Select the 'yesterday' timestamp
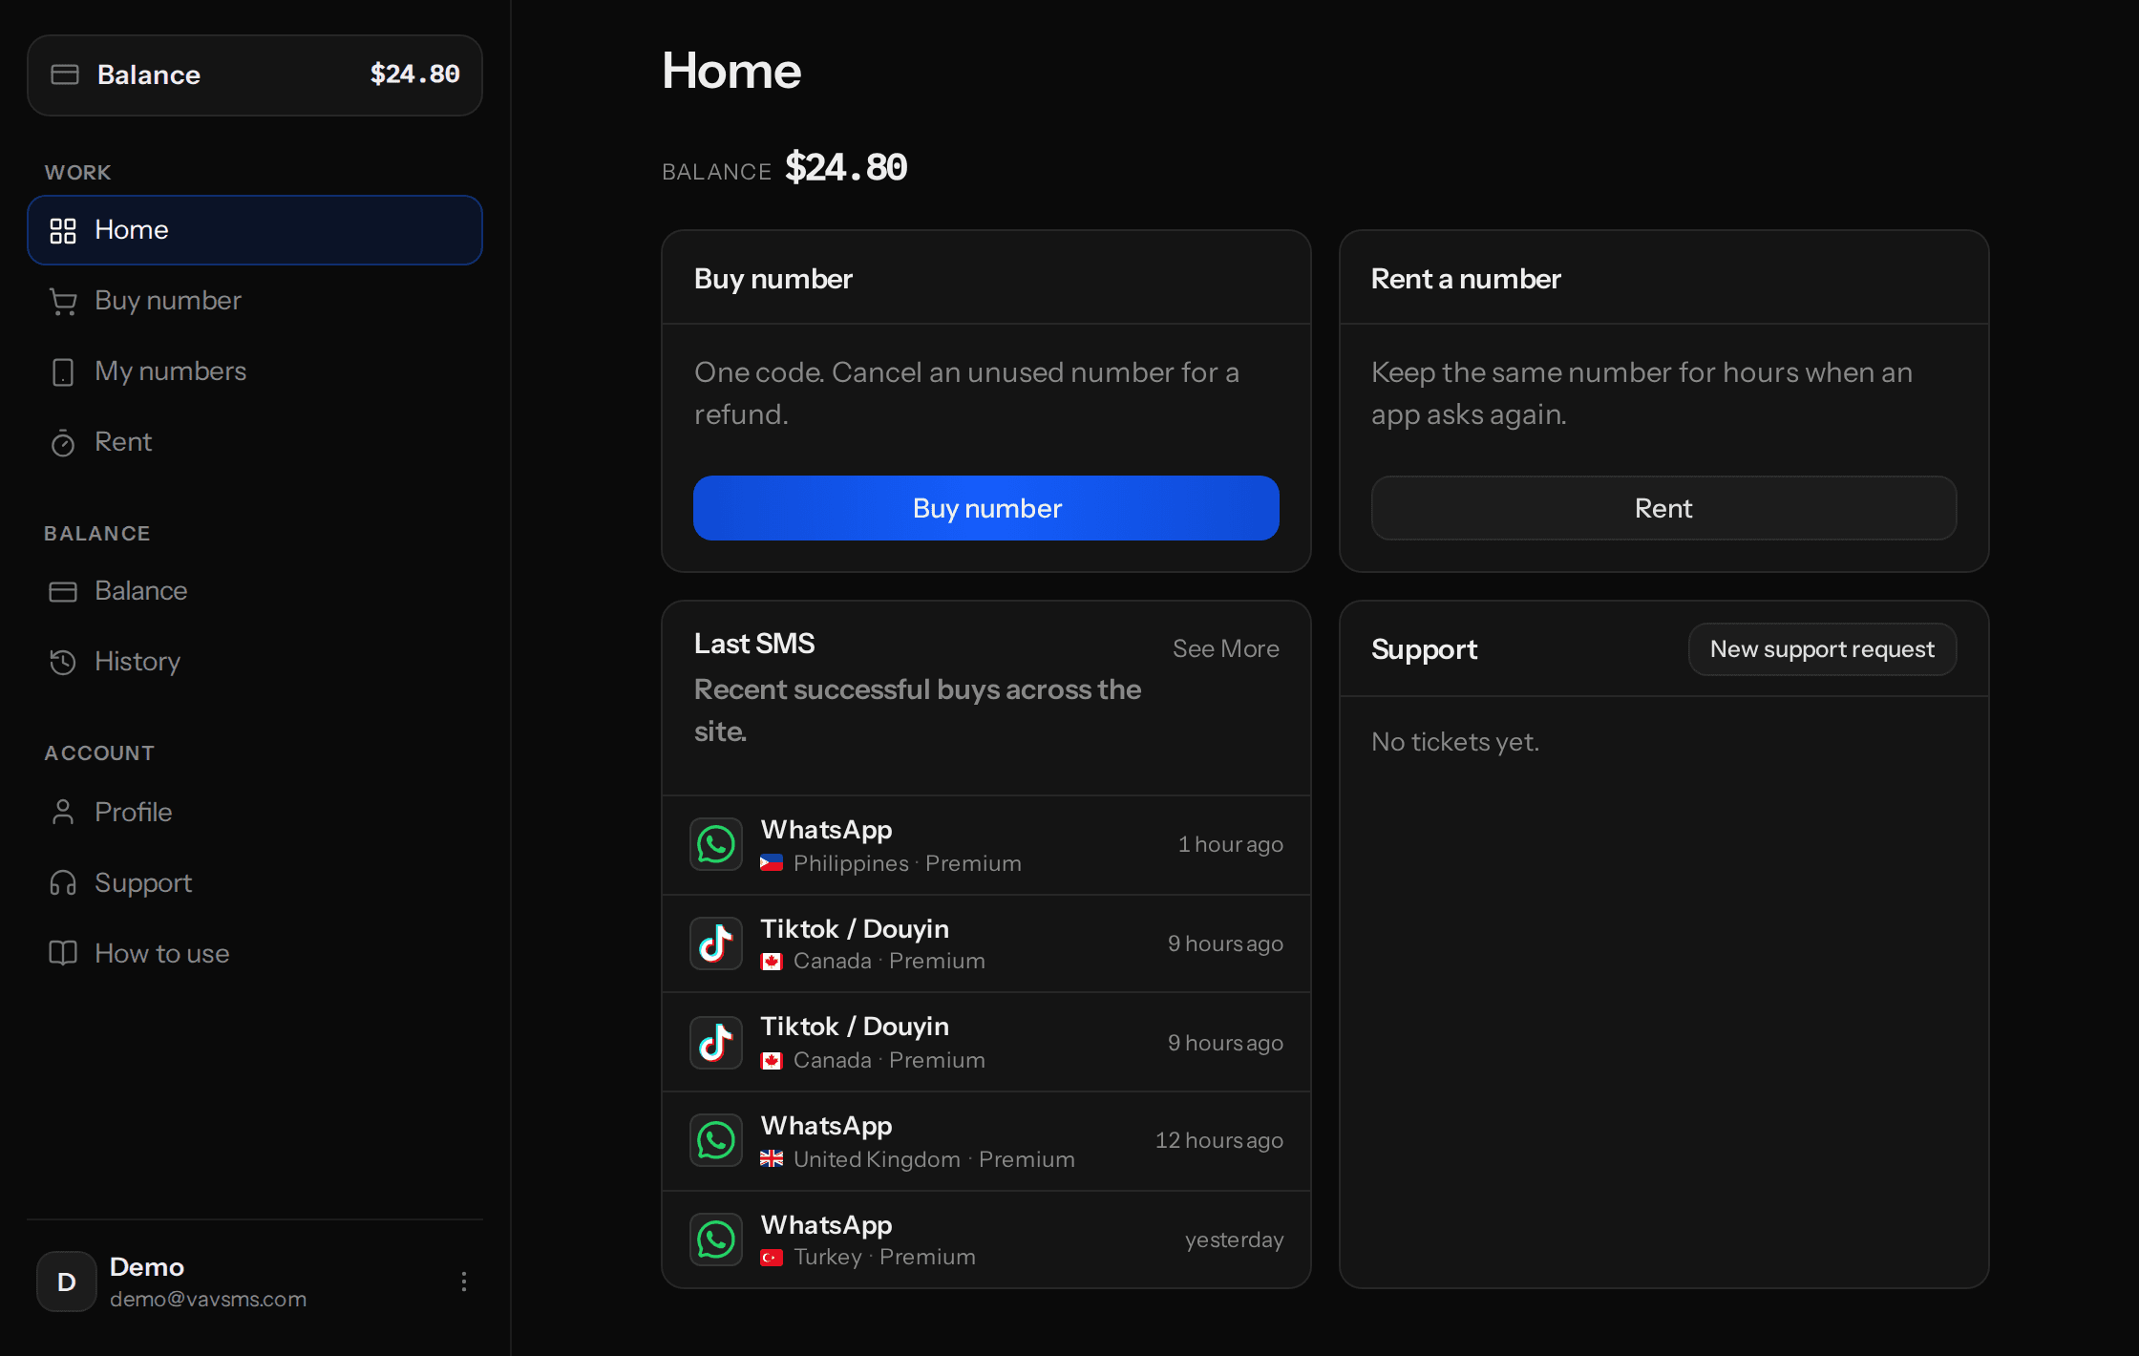Viewport: 2139px width, 1356px height. point(1235,1239)
